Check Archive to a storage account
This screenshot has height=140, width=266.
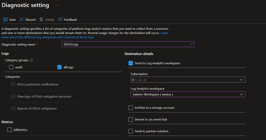coord(130,108)
